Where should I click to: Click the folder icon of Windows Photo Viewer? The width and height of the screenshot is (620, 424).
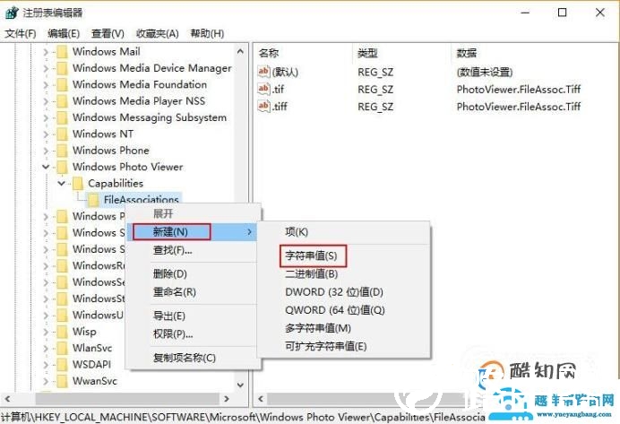click(62, 167)
